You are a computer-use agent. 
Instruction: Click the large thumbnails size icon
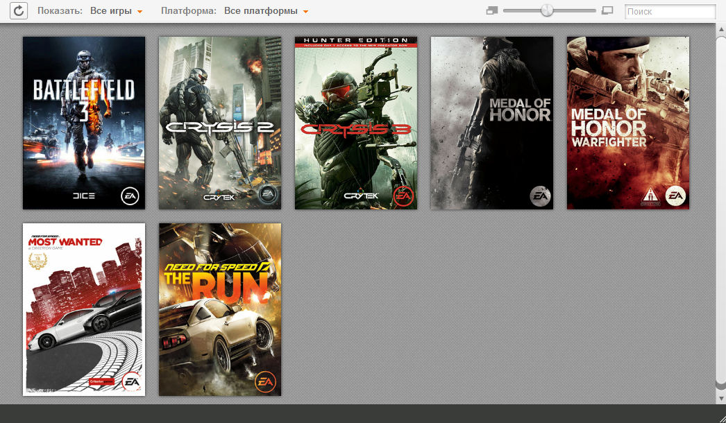pyautogui.click(x=607, y=10)
